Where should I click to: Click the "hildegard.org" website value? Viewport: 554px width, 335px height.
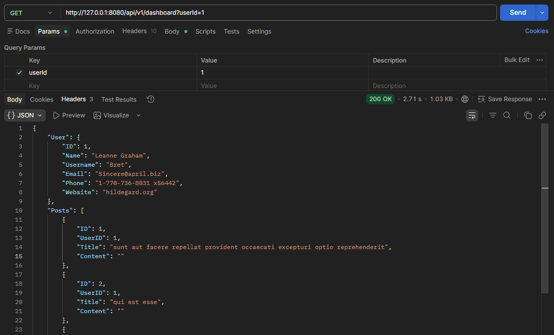coord(130,192)
